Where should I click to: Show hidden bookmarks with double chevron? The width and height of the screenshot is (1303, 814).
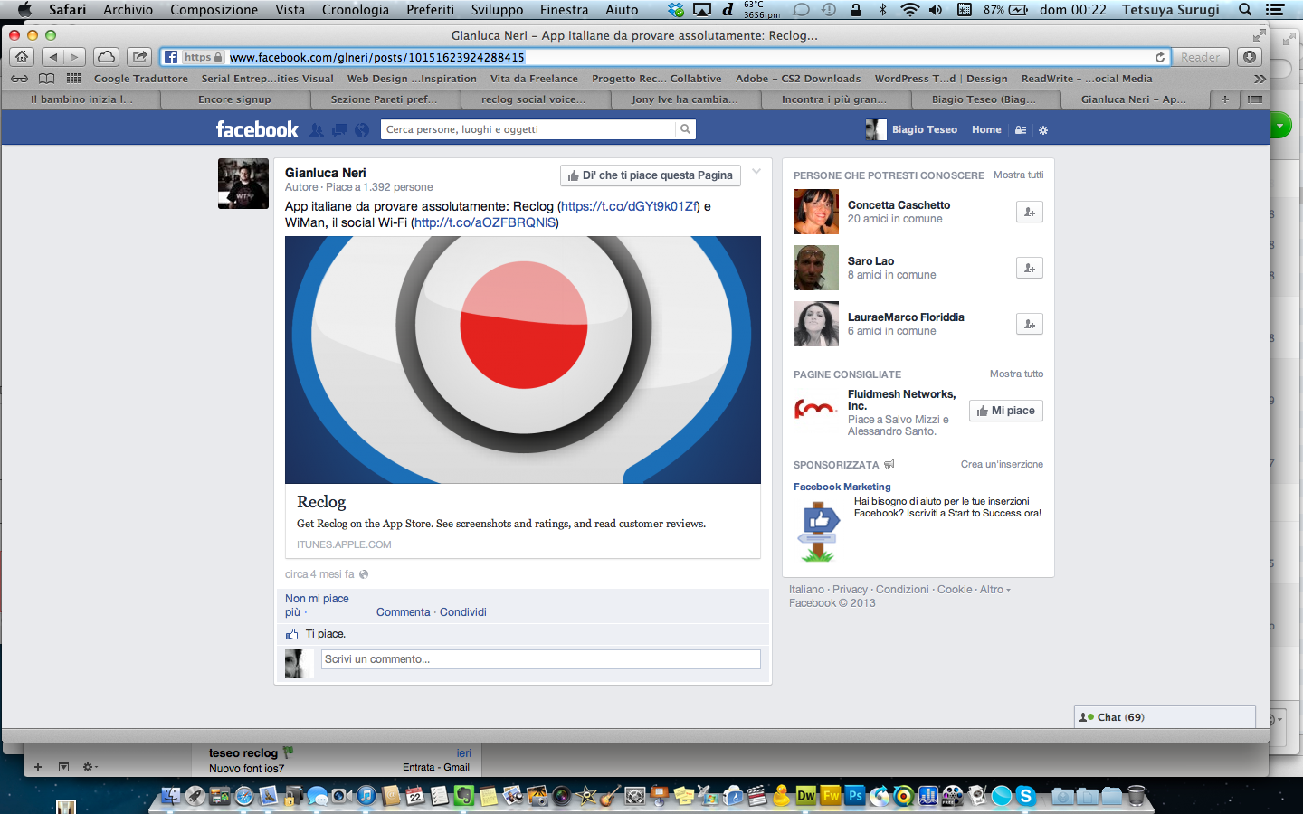coord(1260,79)
